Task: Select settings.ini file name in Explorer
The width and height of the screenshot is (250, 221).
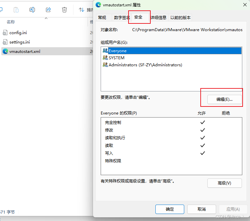Action: pyautogui.click(x=19, y=42)
